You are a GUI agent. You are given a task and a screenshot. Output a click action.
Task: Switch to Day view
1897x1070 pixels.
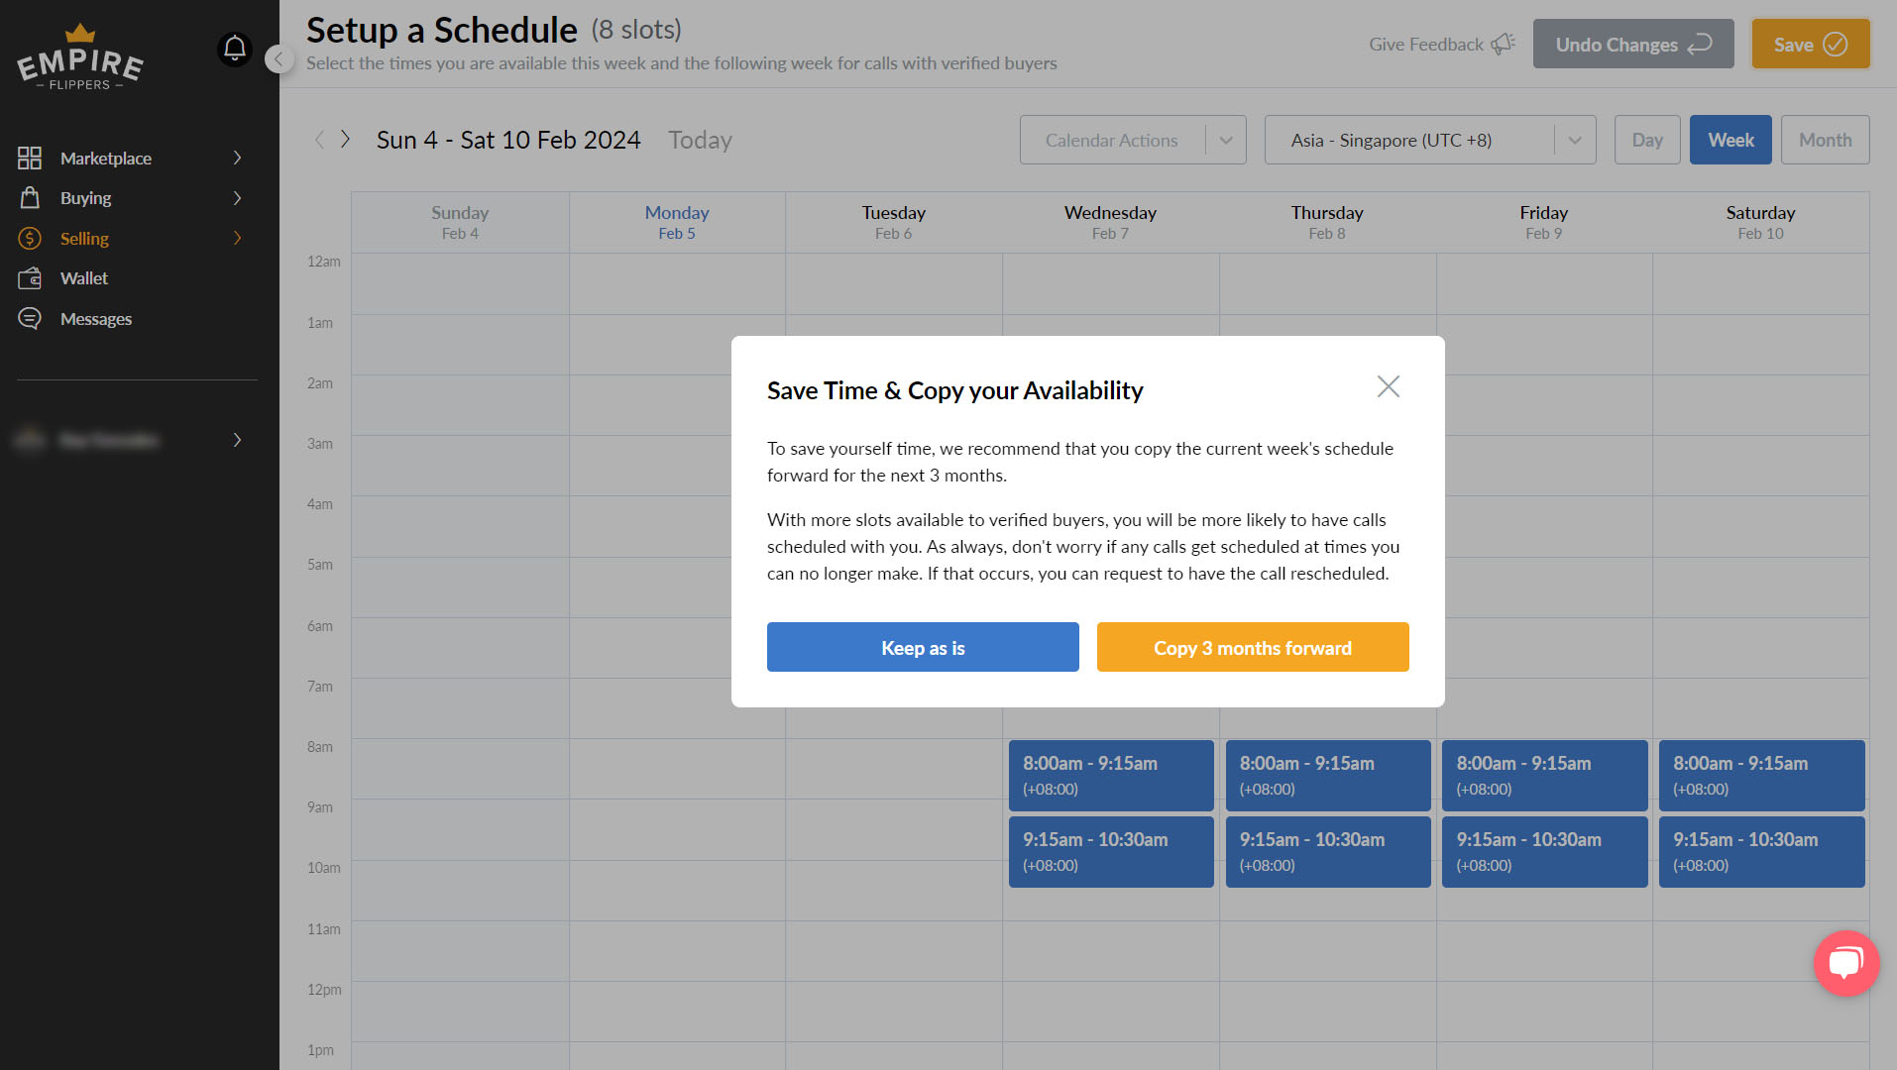pyautogui.click(x=1646, y=141)
